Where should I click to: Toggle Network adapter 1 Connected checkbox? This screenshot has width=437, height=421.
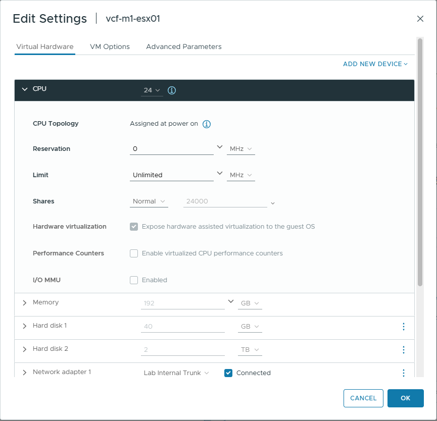click(228, 373)
